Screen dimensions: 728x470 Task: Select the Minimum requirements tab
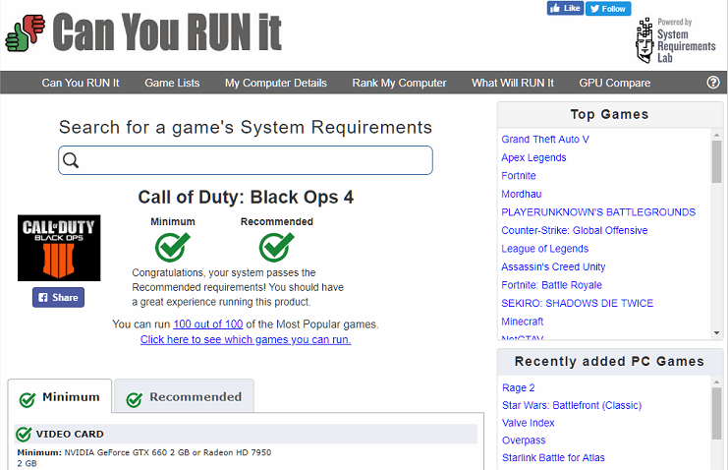(60, 397)
